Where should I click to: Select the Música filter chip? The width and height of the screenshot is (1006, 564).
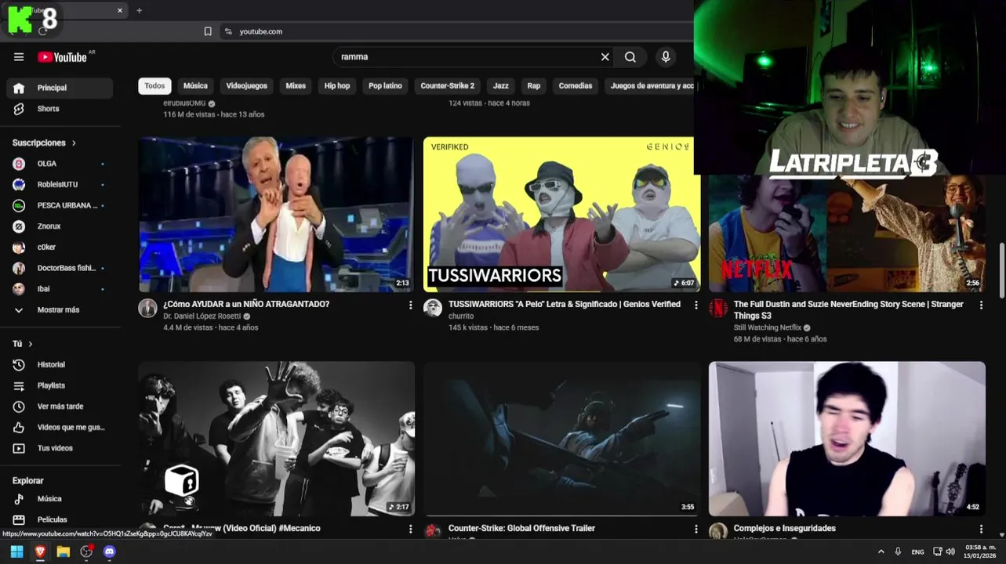195,85
